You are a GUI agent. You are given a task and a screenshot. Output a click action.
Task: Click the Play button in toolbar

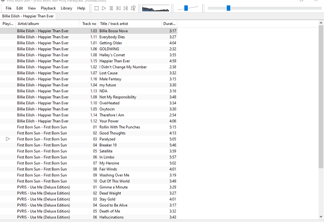coord(104,8)
